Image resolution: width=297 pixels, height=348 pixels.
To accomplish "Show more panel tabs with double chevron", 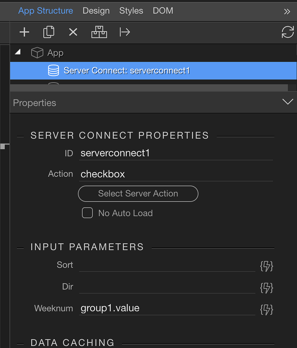I will [287, 11].
